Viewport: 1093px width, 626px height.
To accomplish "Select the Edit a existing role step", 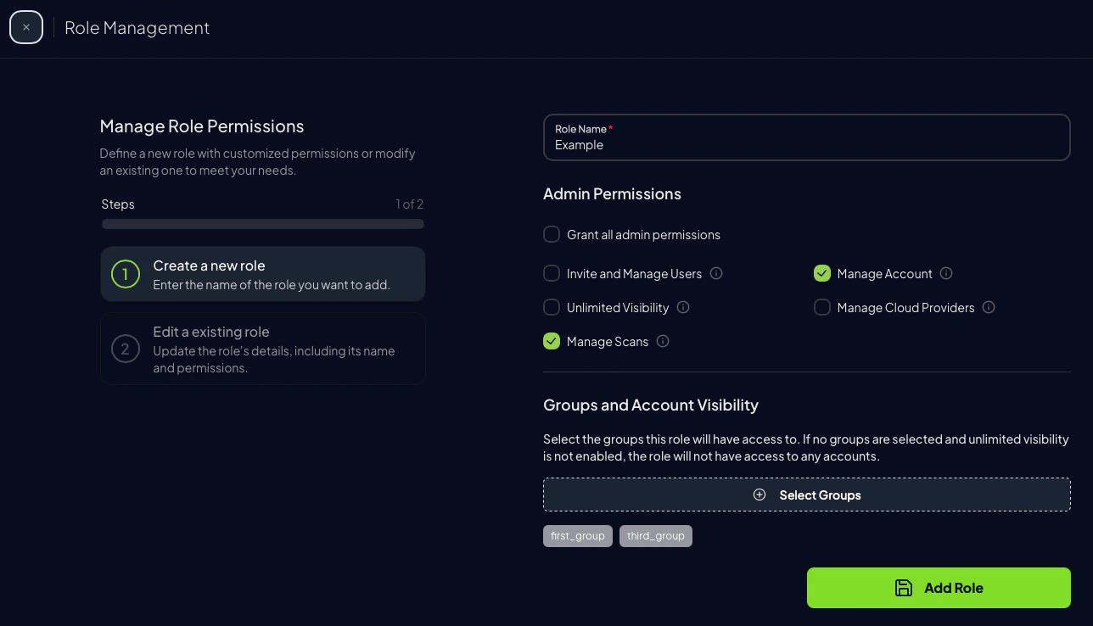I will 262,349.
